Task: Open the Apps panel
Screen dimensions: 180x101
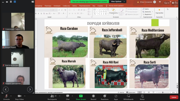Action: point(116,97)
